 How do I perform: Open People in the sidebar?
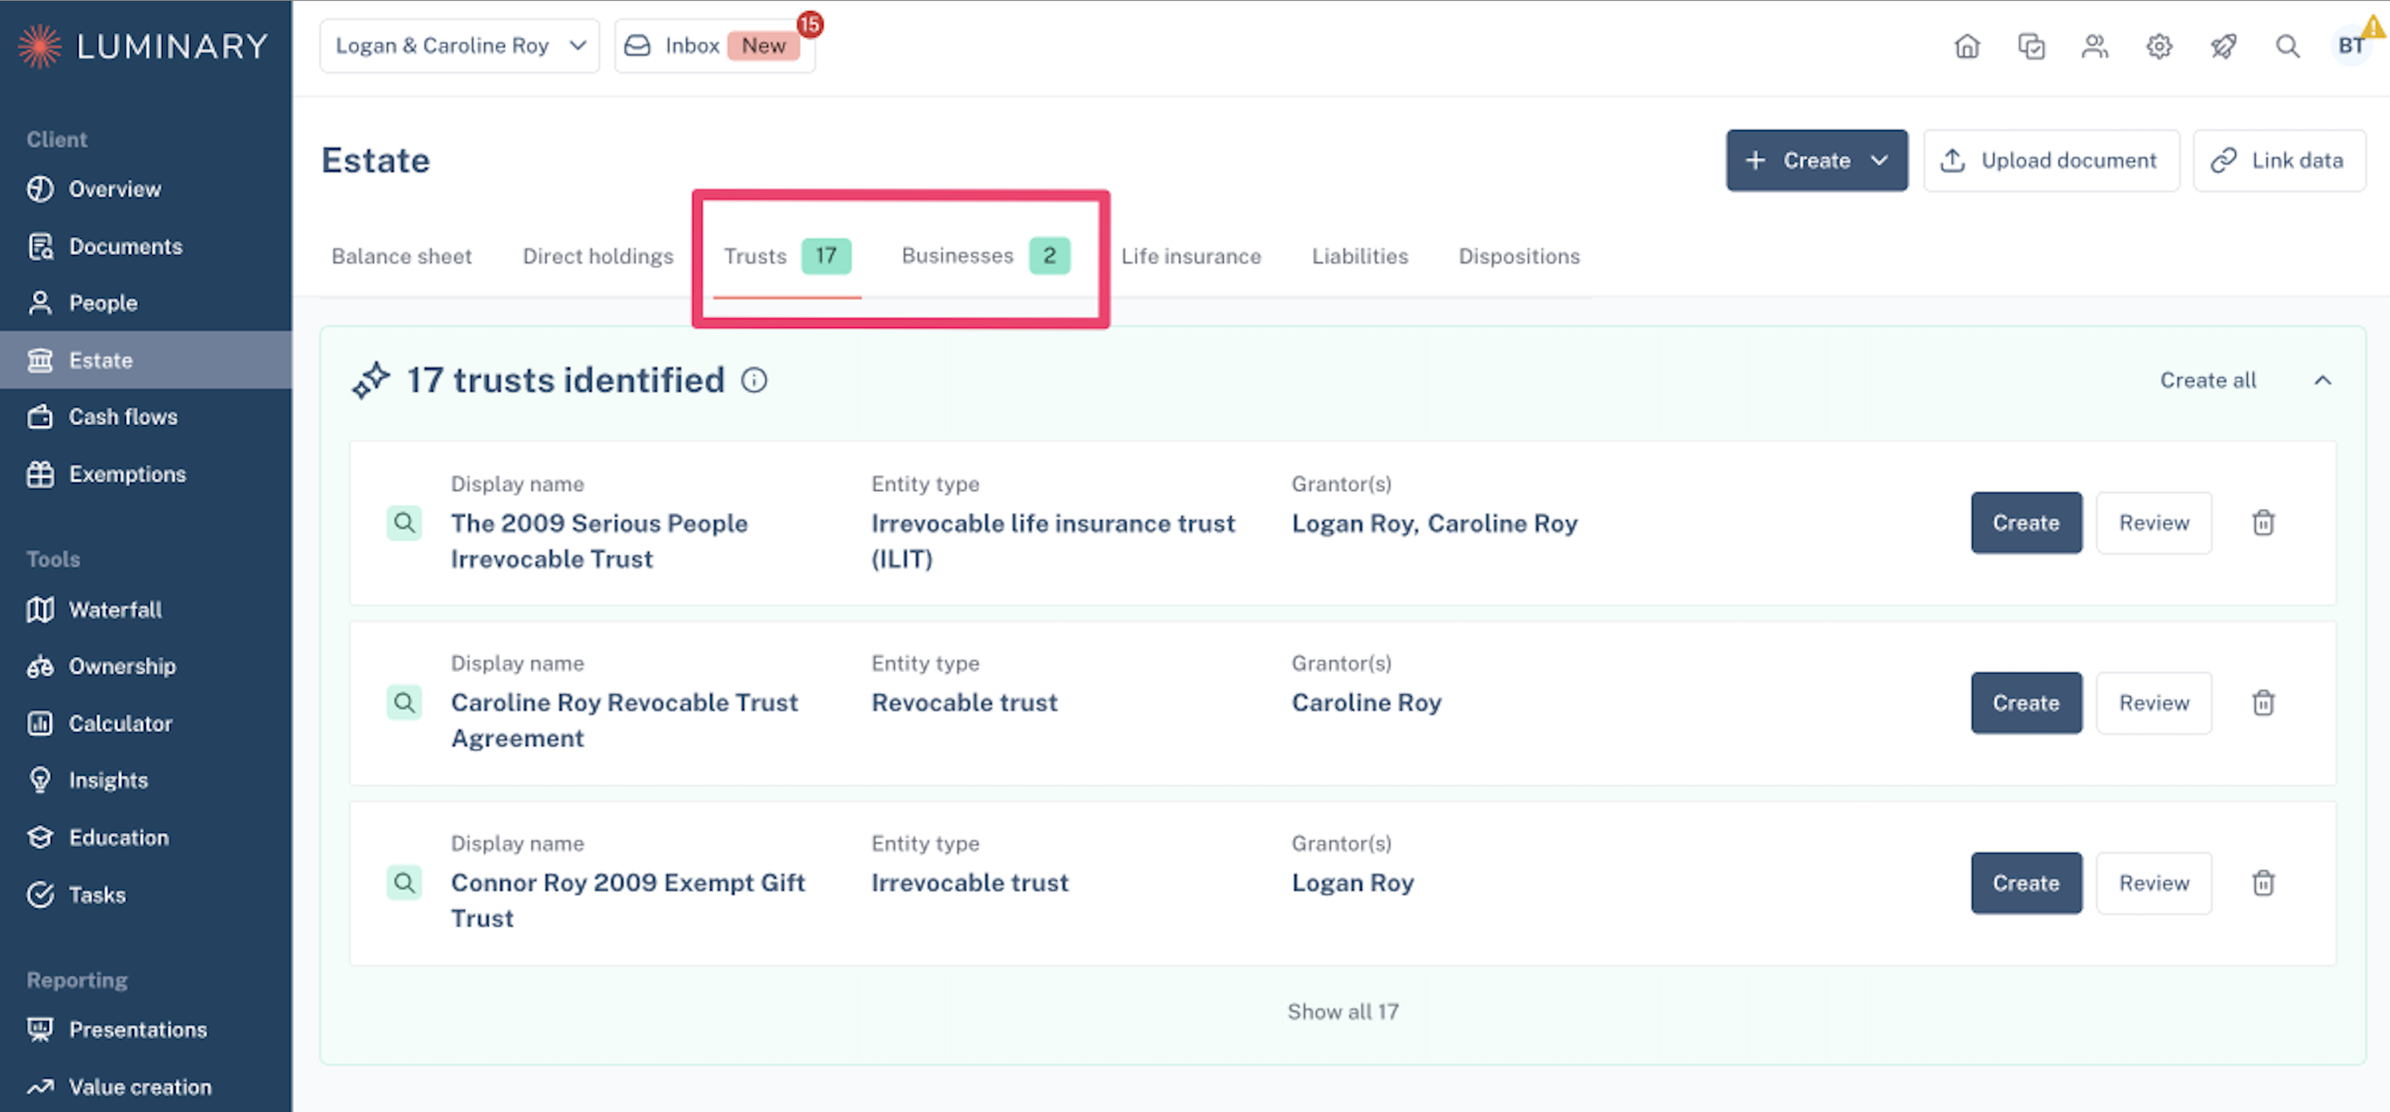click(x=146, y=303)
